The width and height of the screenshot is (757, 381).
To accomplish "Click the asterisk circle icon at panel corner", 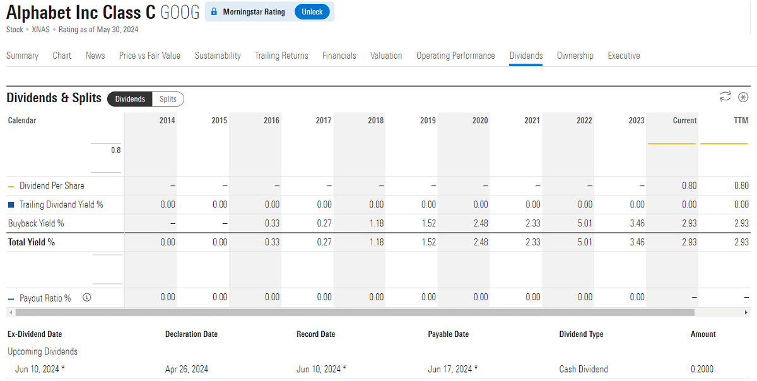I will [743, 97].
